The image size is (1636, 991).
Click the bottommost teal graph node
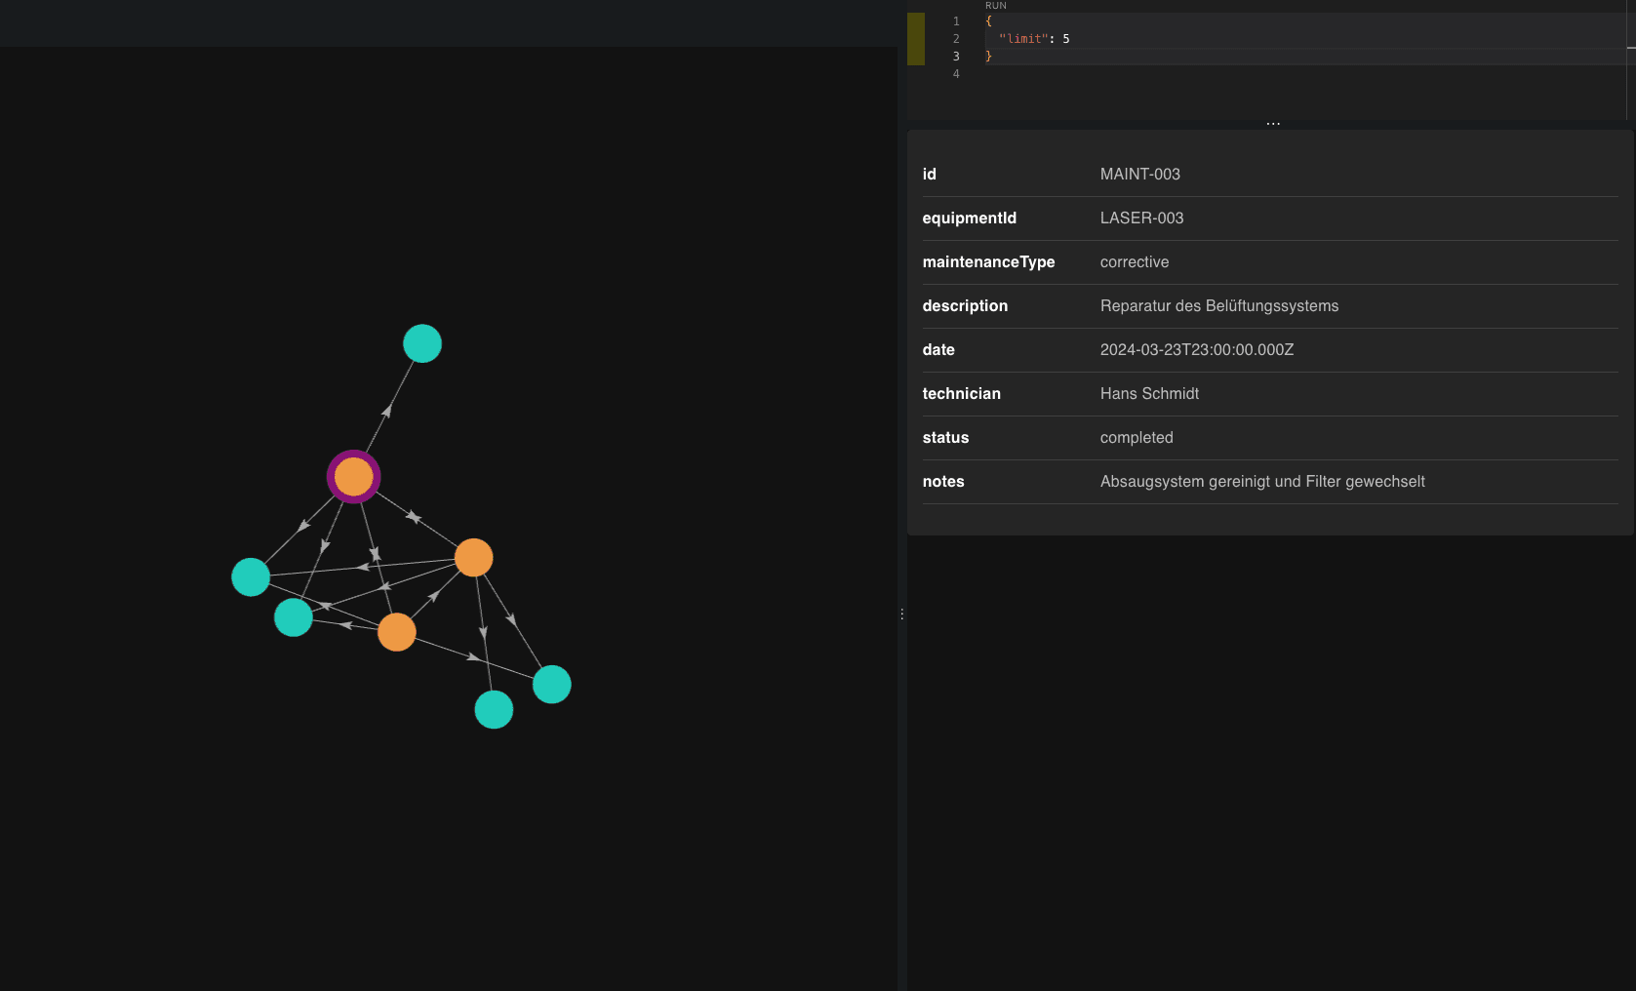click(494, 710)
